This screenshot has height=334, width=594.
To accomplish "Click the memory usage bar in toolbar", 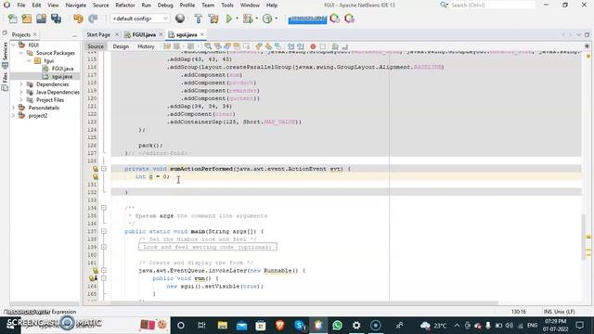I will 307,19.
